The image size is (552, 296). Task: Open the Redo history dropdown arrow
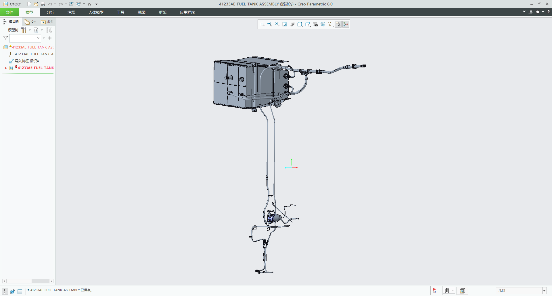click(x=66, y=4)
